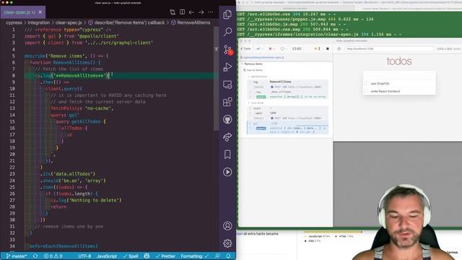Open Source Control view with badge
Viewport: 462px width, 260px height.
tap(228, 50)
